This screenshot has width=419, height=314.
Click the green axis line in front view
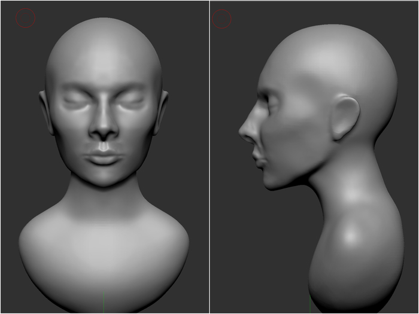point(104,303)
